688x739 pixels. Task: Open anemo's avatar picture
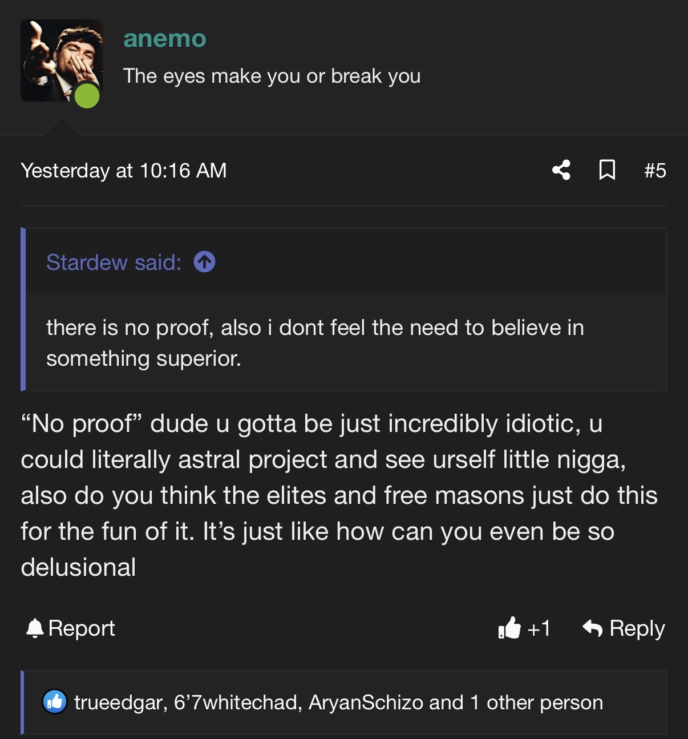[x=62, y=60]
